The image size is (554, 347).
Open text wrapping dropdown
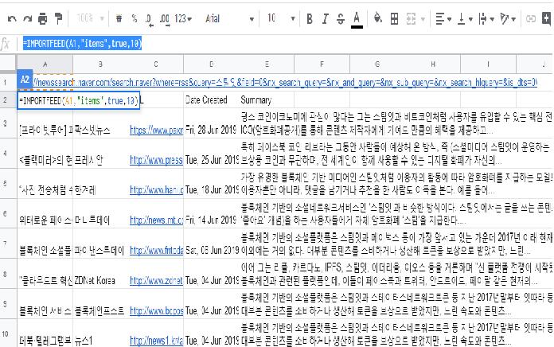[486, 18]
